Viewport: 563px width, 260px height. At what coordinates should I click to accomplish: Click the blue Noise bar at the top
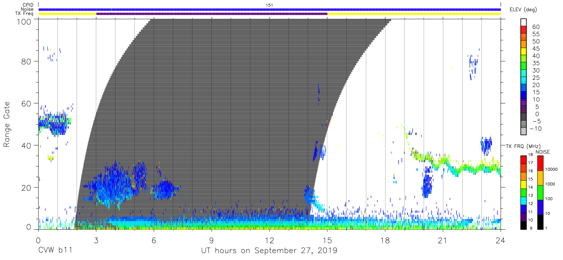pos(270,9)
